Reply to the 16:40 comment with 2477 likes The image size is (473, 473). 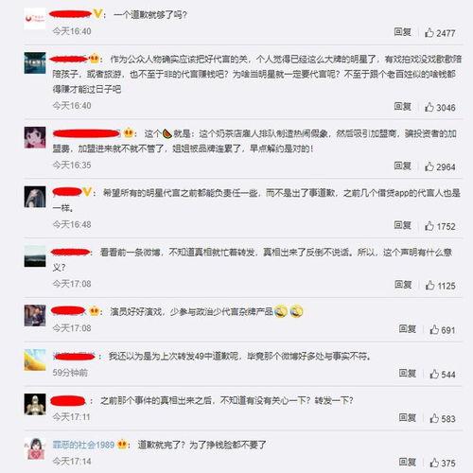point(402,32)
